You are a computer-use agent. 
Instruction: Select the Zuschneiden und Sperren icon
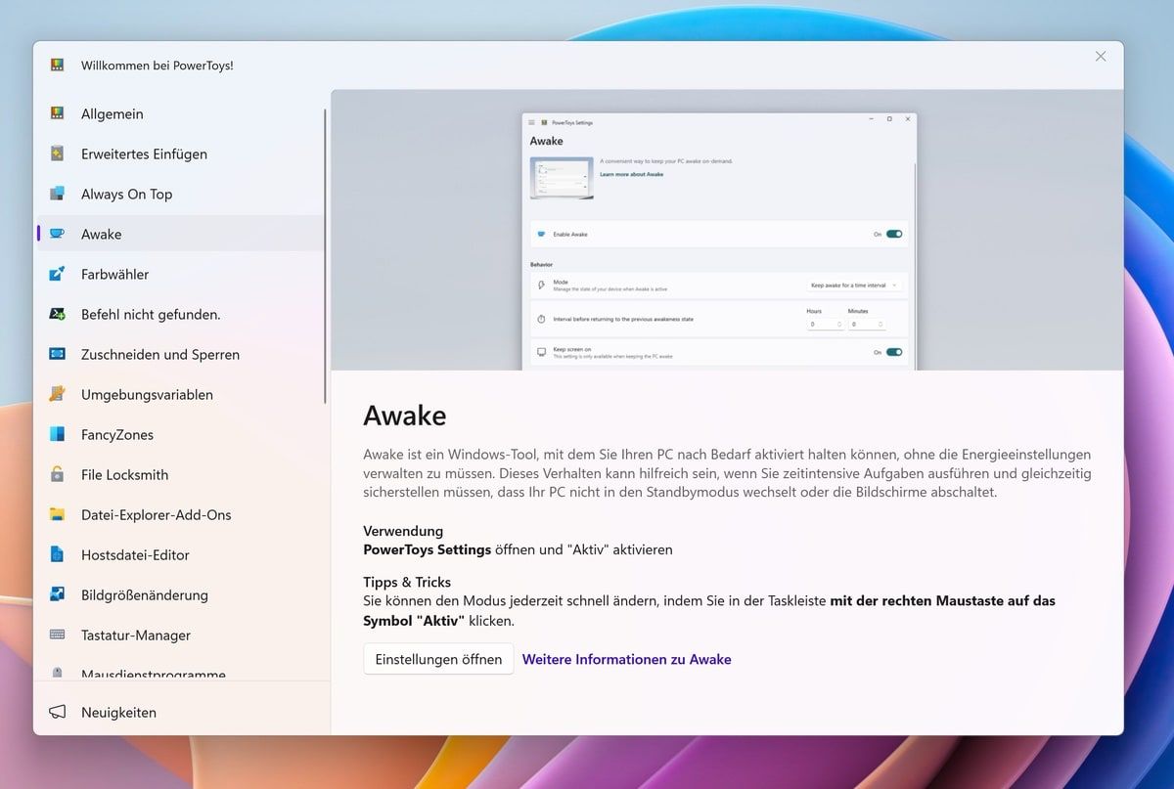click(x=58, y=354)
